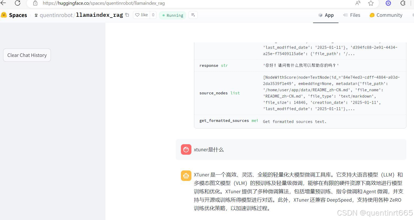Open the Copilot icon in browser toolbar
This screenshot has height=220, width=414.
pyautogui.click(x=388, y=3)
